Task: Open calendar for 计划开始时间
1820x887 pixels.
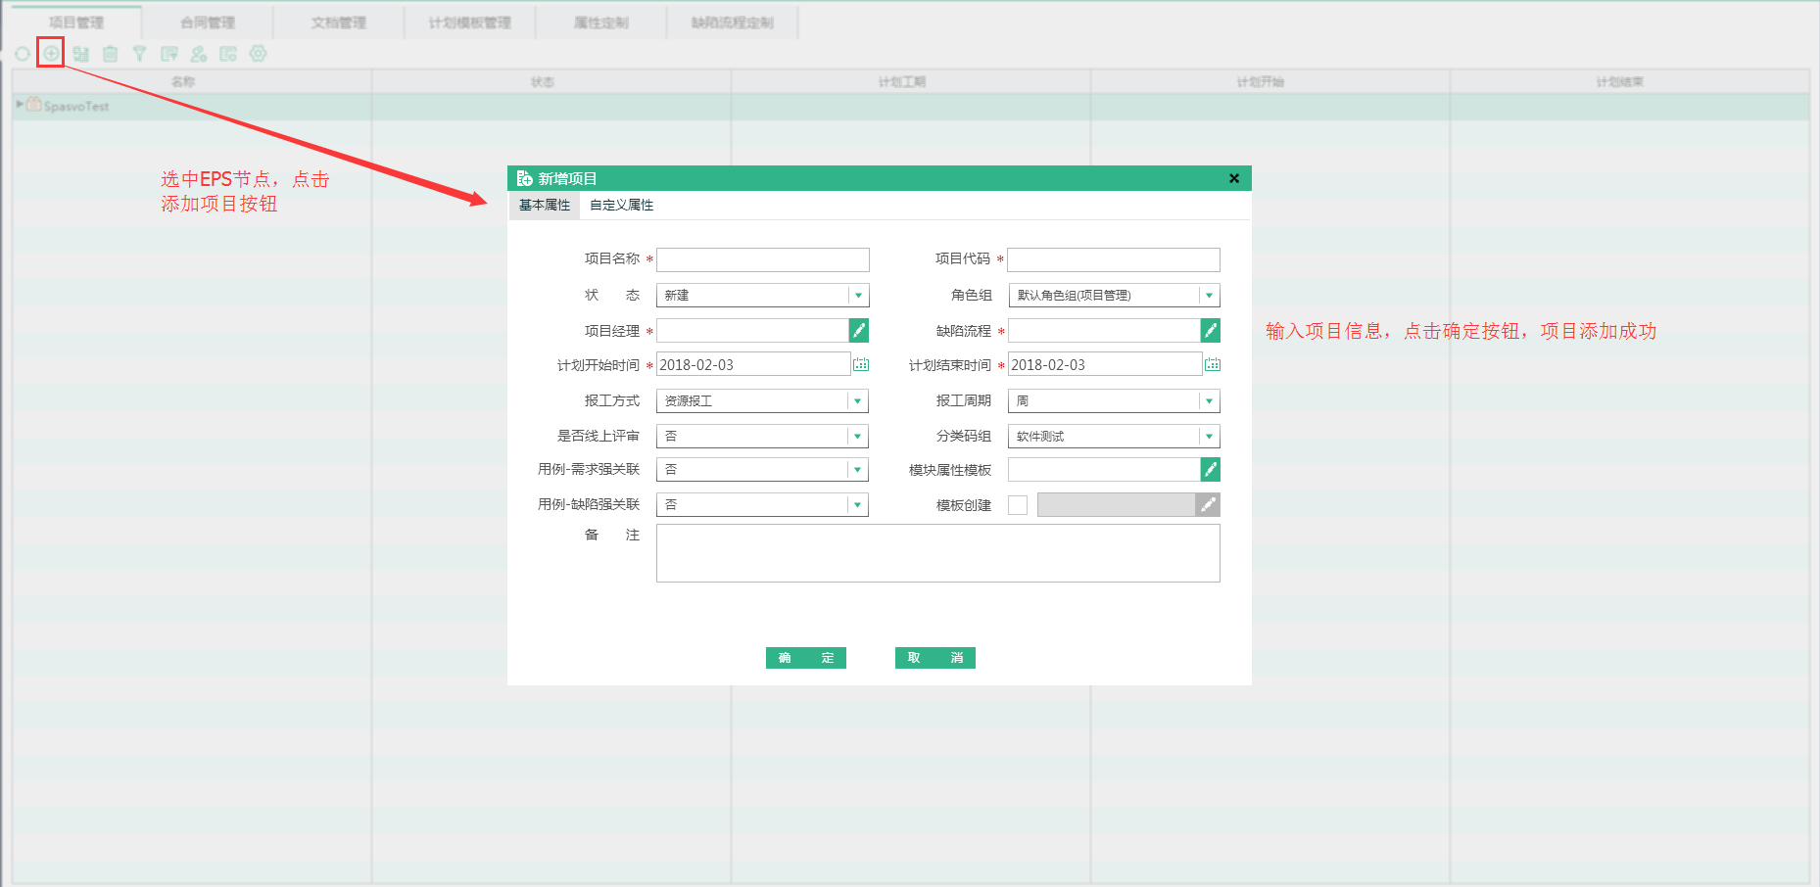Action: pos(860,365)
